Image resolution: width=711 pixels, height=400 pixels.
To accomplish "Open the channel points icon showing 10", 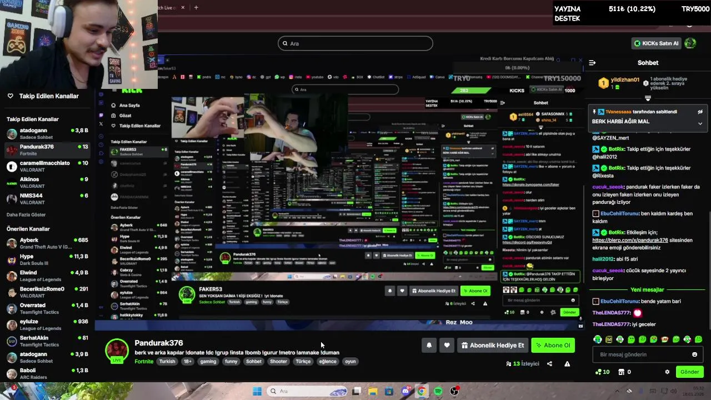I will (x=602, y=372).
